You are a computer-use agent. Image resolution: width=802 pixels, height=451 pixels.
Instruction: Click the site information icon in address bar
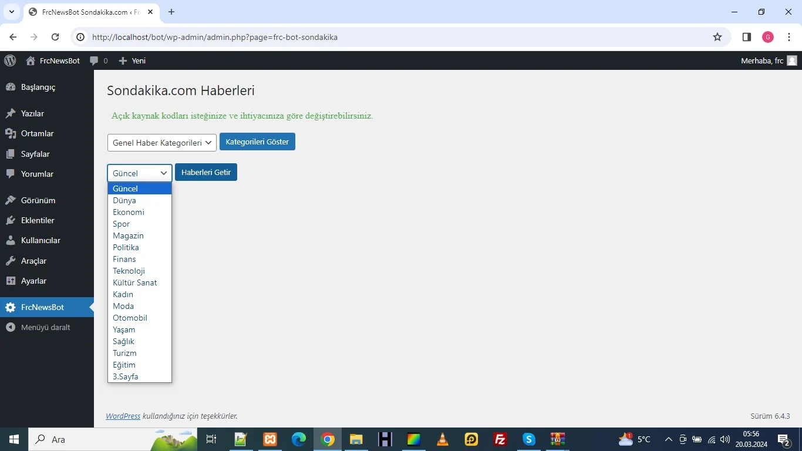[81, 37]
